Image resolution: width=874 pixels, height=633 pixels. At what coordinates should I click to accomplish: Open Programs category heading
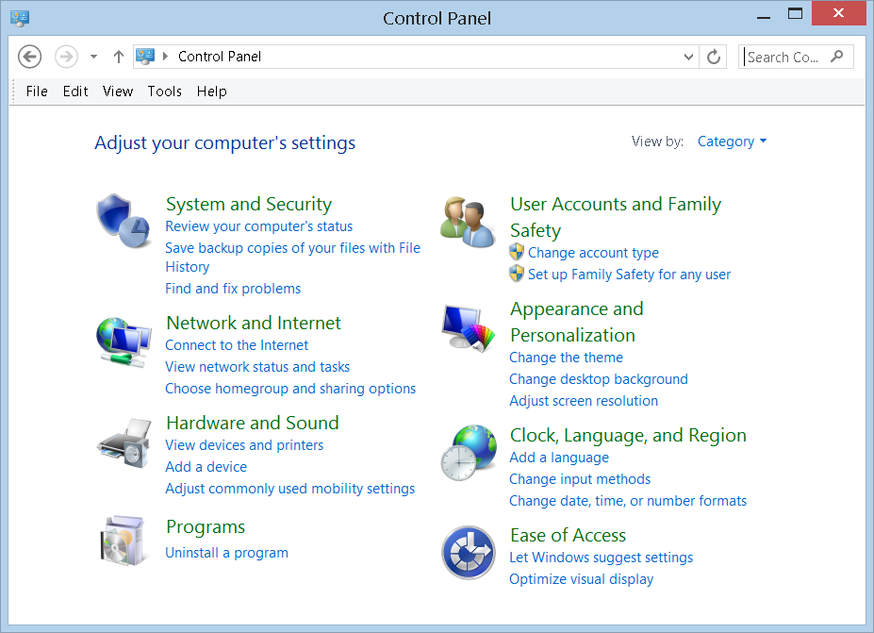point(206,527)
